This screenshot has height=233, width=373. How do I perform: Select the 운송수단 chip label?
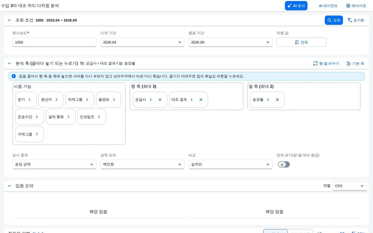click(x=25, y=117)
